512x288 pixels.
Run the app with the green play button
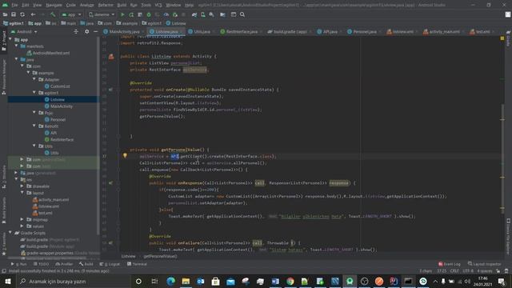tap(122, 14)
